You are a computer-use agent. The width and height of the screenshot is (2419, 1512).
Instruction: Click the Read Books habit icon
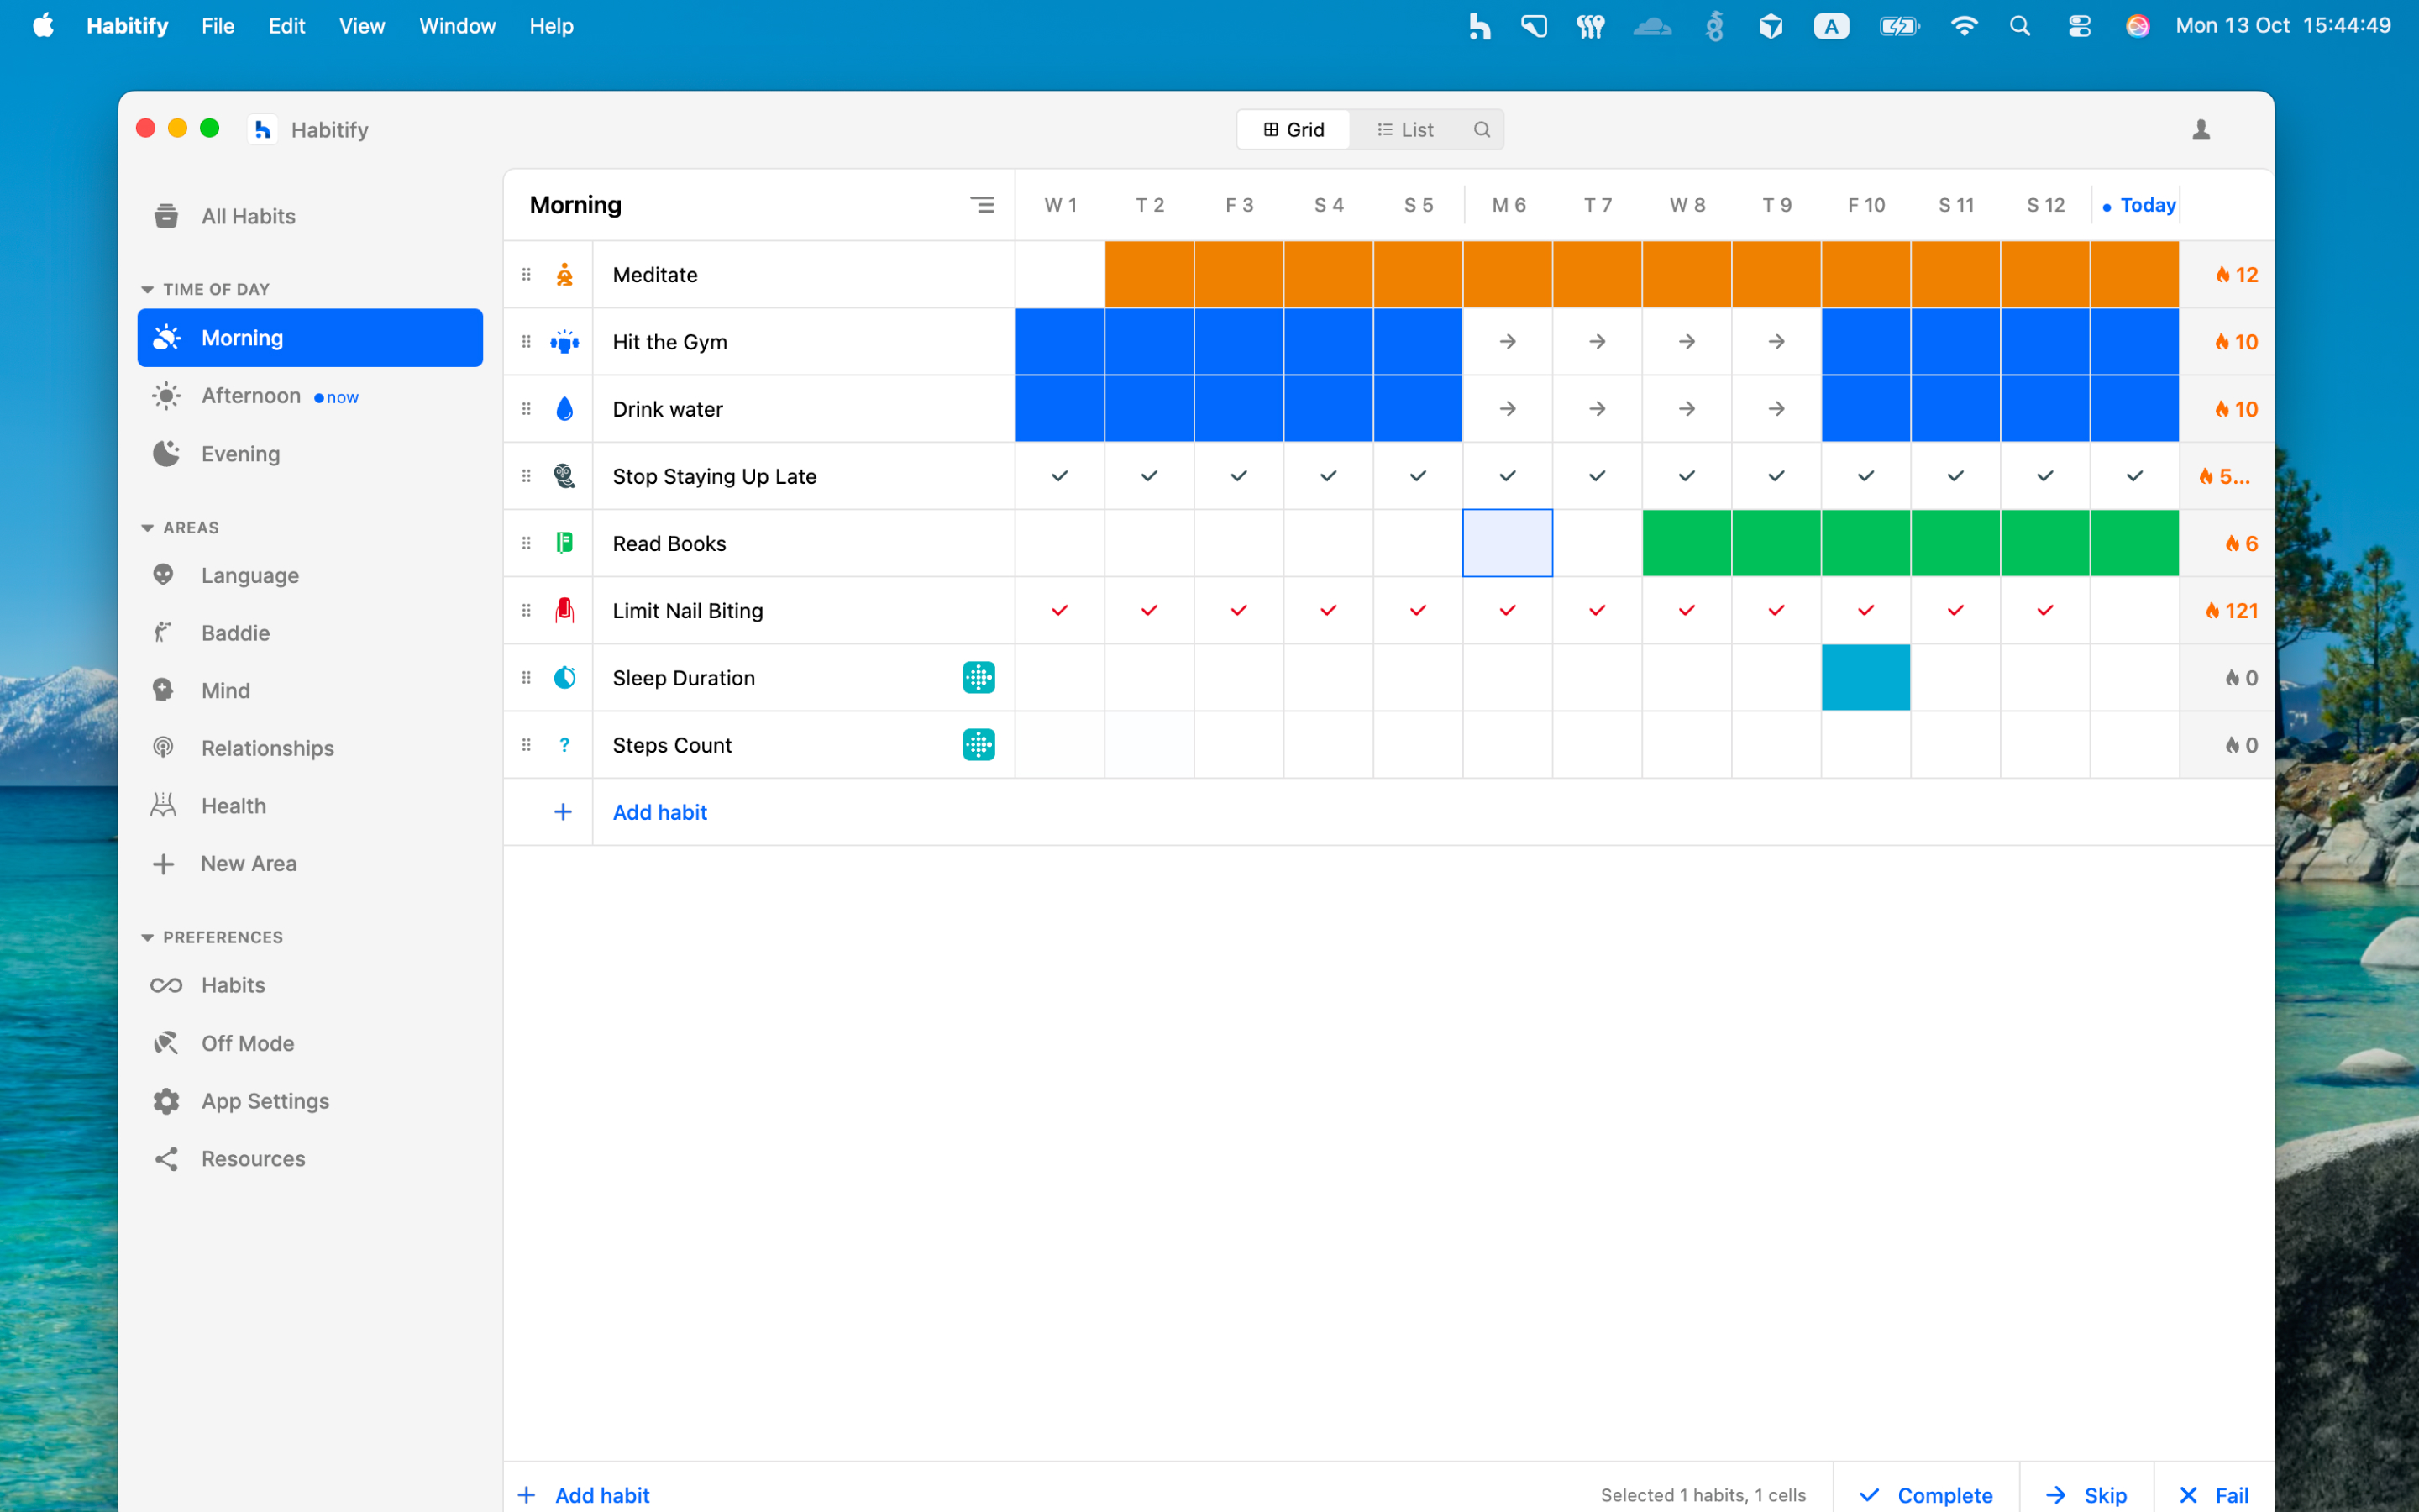(x=564, y=543)
